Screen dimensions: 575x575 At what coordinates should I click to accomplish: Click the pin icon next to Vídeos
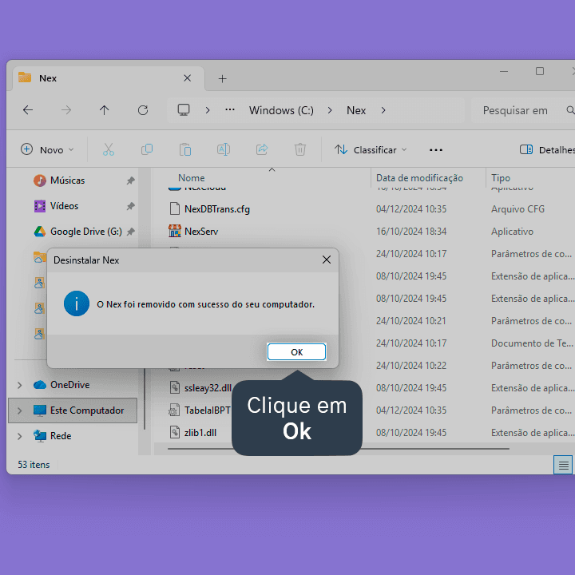(130, 206)
